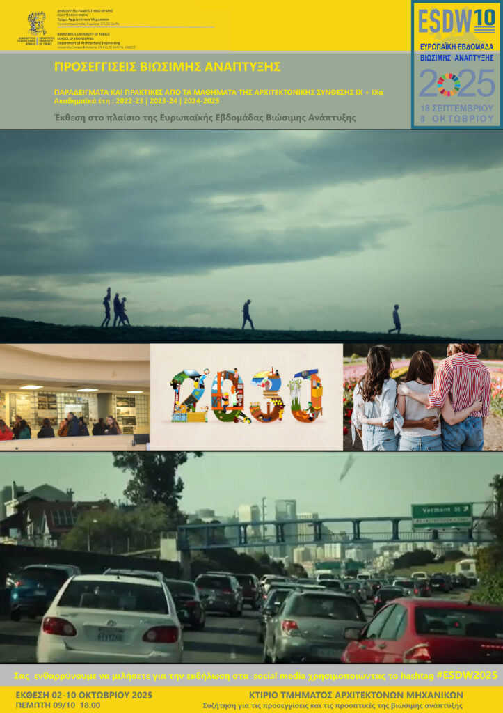The image size is (503, 713).
Task: Click the title ΠΡΟΣΕΓΓΙΣΕΙΣ ΒΙΩΣΙΜΗΣ ΑΝΑΠΤΥΞΗΣ
Action: tap(167, 67)
